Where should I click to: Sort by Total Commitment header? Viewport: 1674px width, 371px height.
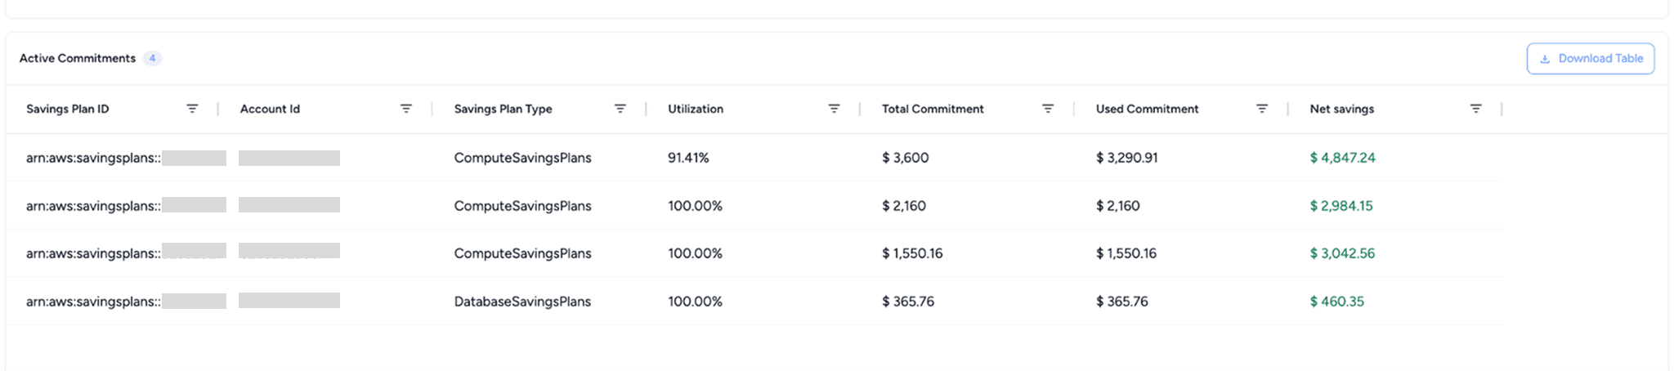pyautogui.click(x=933, y=109)
